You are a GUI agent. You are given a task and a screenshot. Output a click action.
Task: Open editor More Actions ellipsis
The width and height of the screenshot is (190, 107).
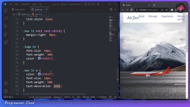click(x=115, y=10)
